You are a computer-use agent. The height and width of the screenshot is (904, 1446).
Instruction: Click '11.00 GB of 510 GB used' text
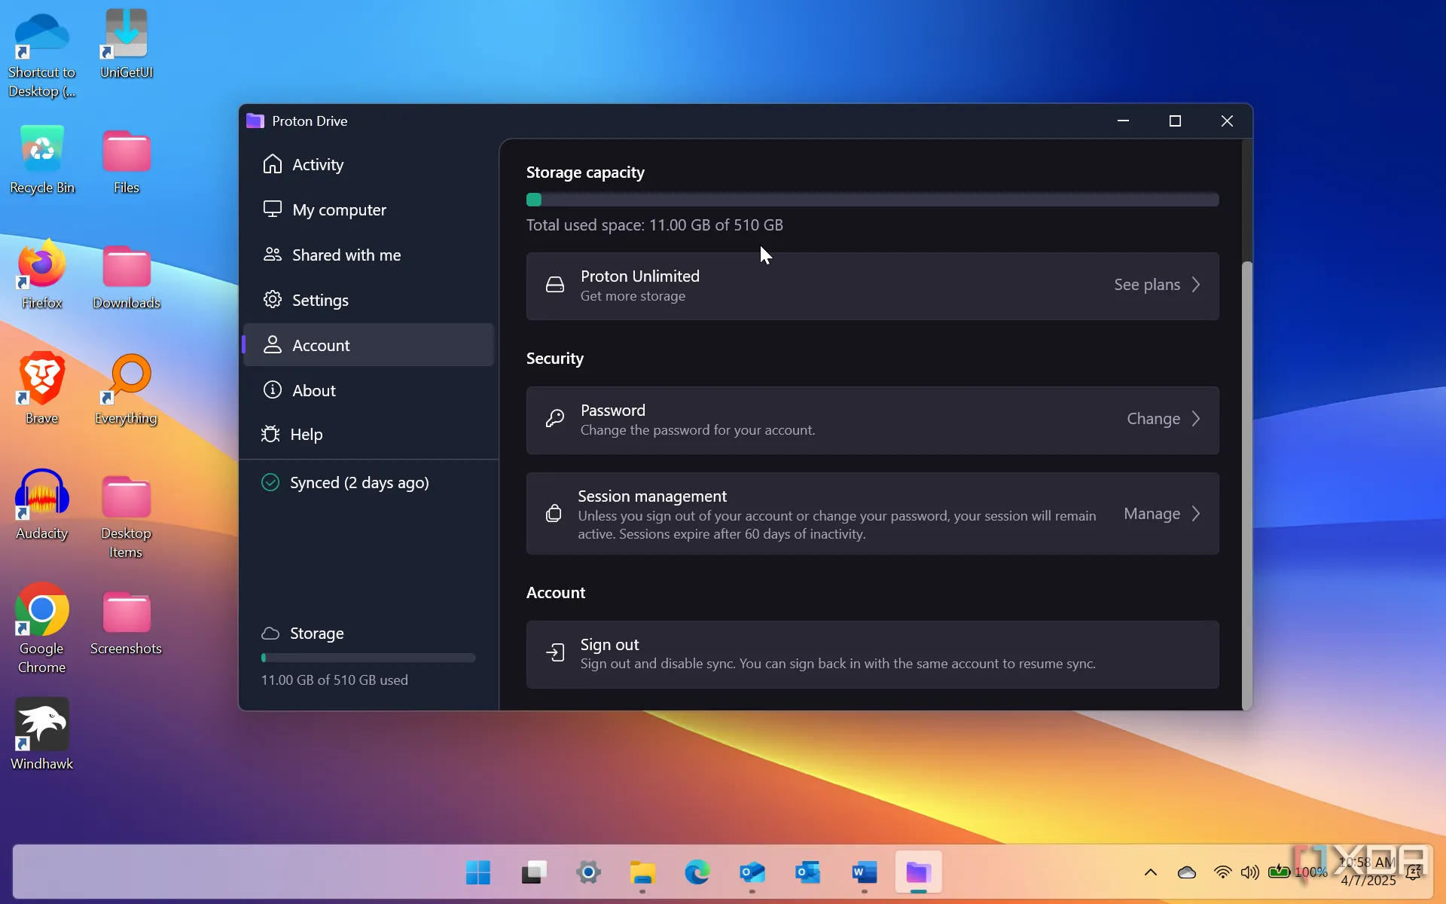[x=334, y=680]
